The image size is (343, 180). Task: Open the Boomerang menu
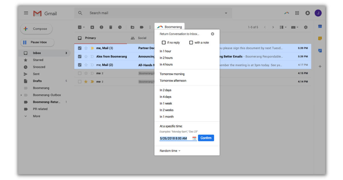coord(169,27)
